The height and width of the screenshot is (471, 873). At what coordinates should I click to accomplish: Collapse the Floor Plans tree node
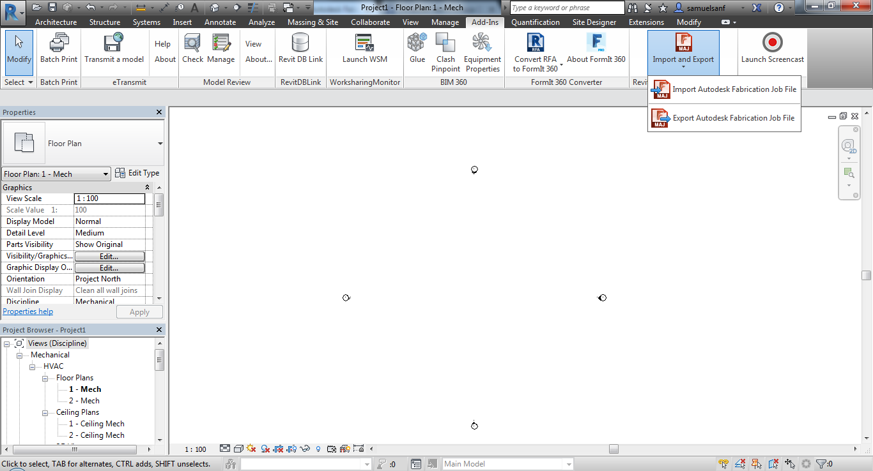tap(47, 378)
